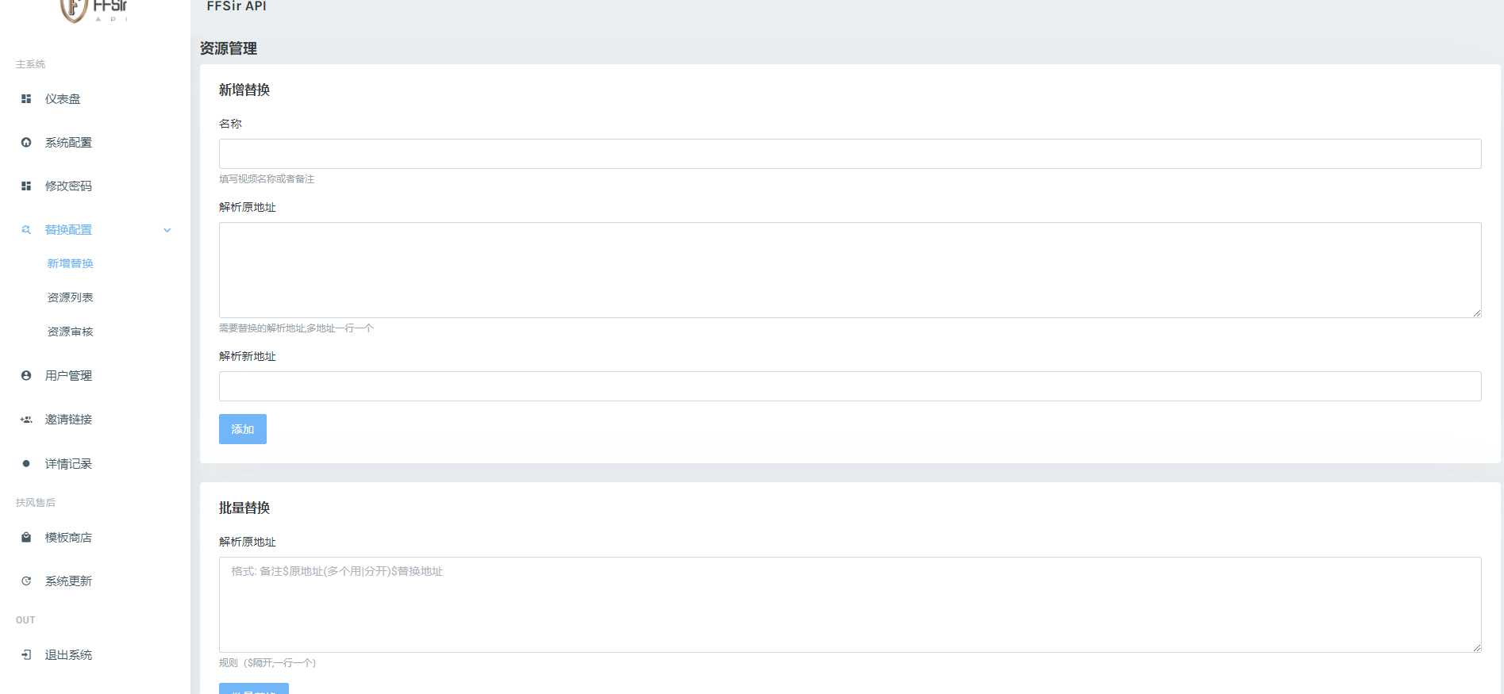Screen dimensions: 1504x694
Task: Click the logout icon beside 退出系统
Action: tap(26, 655)
